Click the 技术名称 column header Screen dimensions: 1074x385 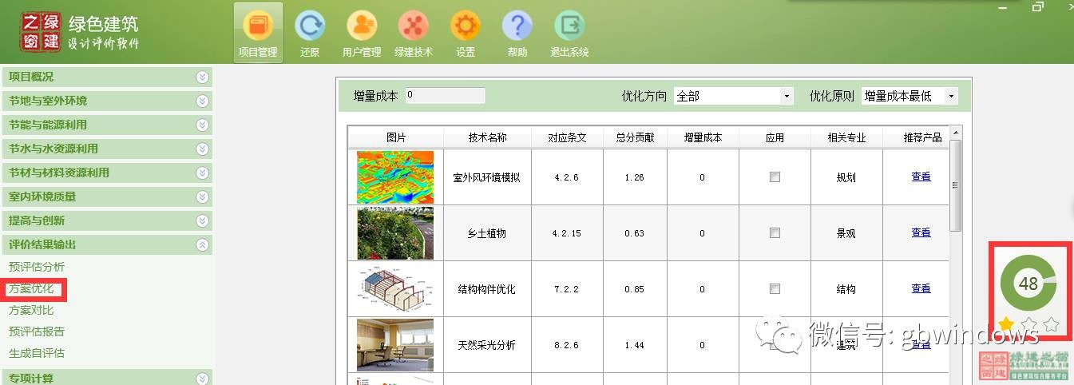[487, 137]
